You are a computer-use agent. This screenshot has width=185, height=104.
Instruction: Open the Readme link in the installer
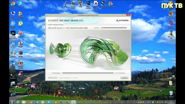pyautogui.click(x=75, y=78)
